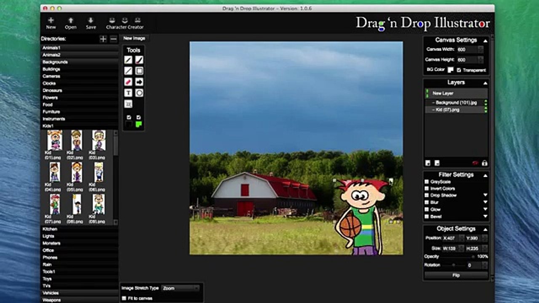Select the Text tool

[128, 93]
